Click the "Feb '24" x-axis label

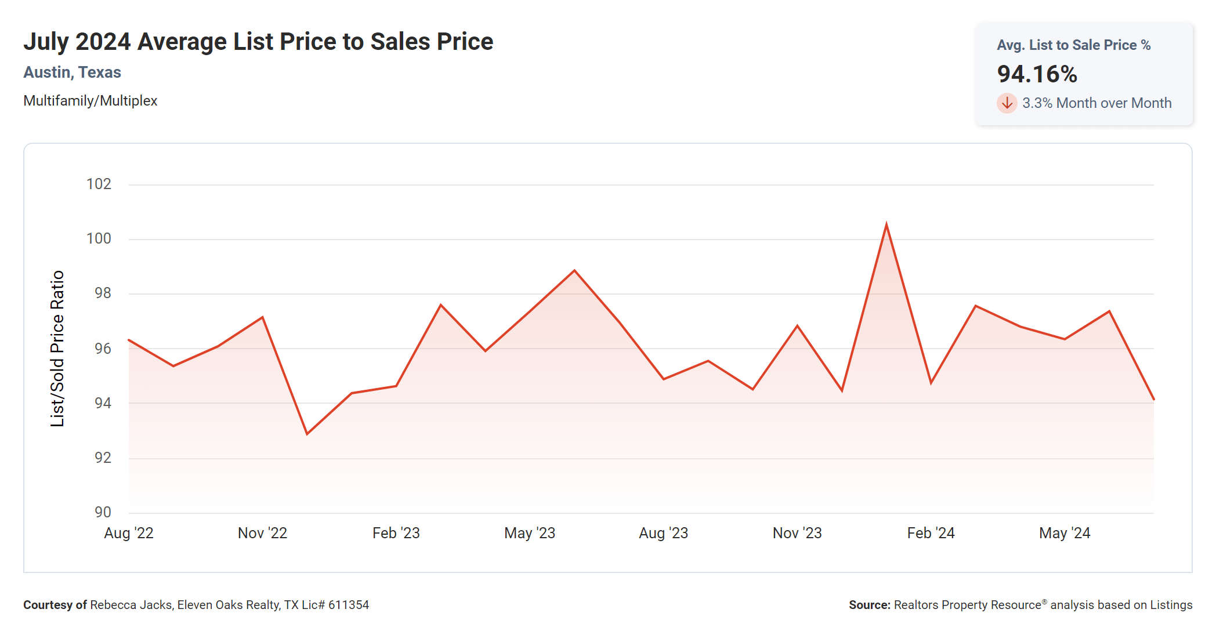[x=931, y=533]
